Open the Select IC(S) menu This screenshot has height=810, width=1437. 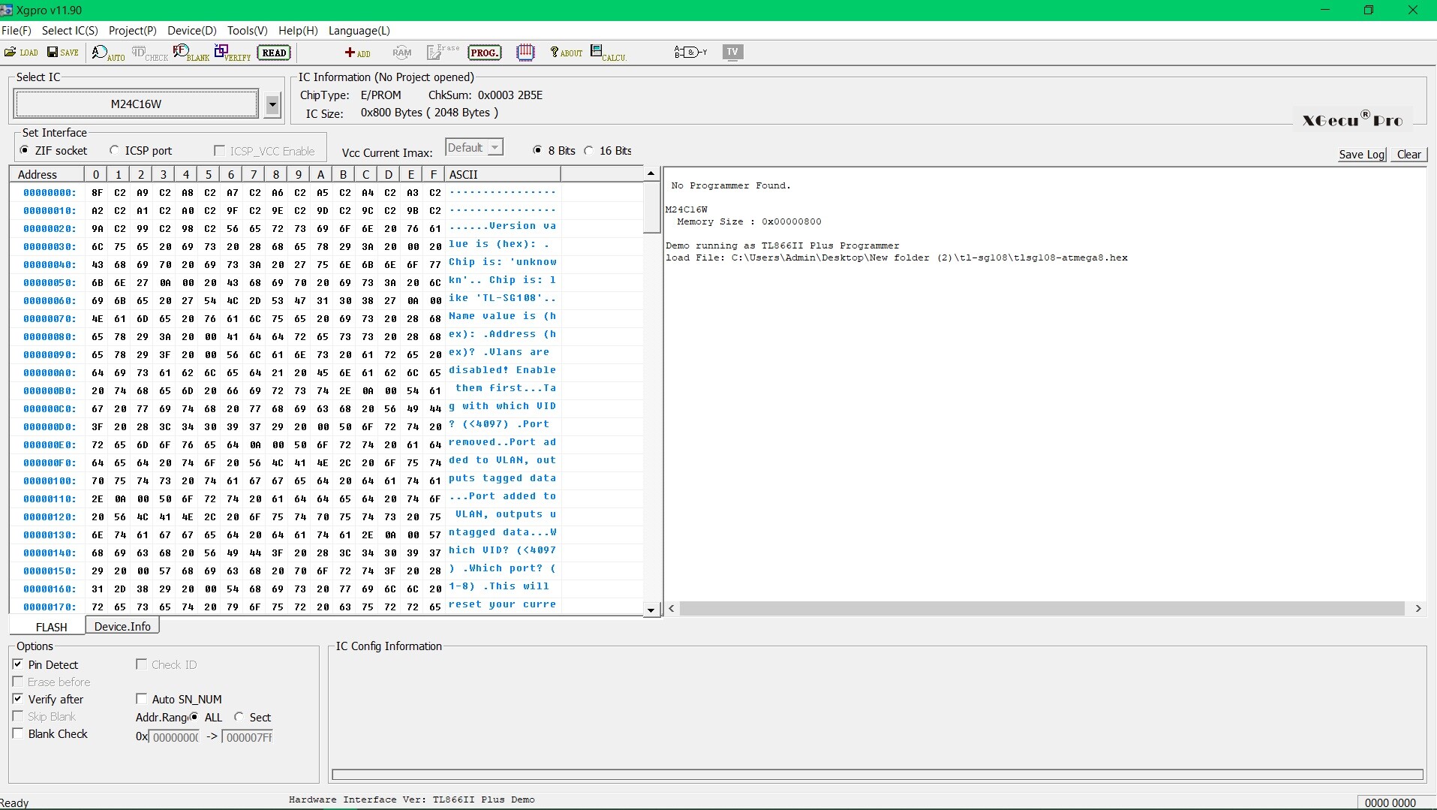(x=70, y=31)
